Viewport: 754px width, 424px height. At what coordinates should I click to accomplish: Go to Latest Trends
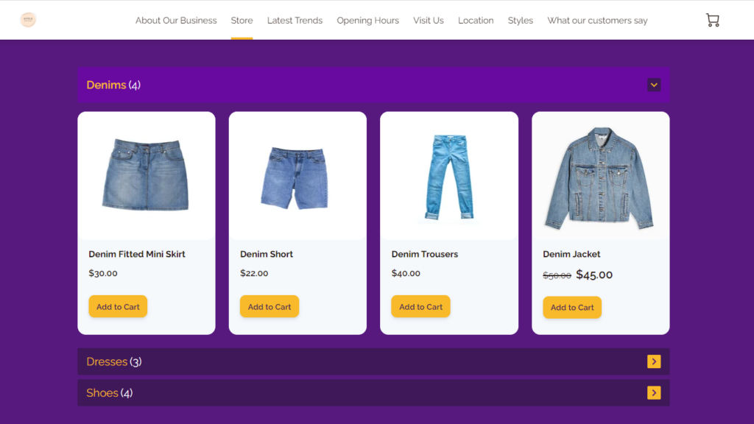click(x=295, y=20)
